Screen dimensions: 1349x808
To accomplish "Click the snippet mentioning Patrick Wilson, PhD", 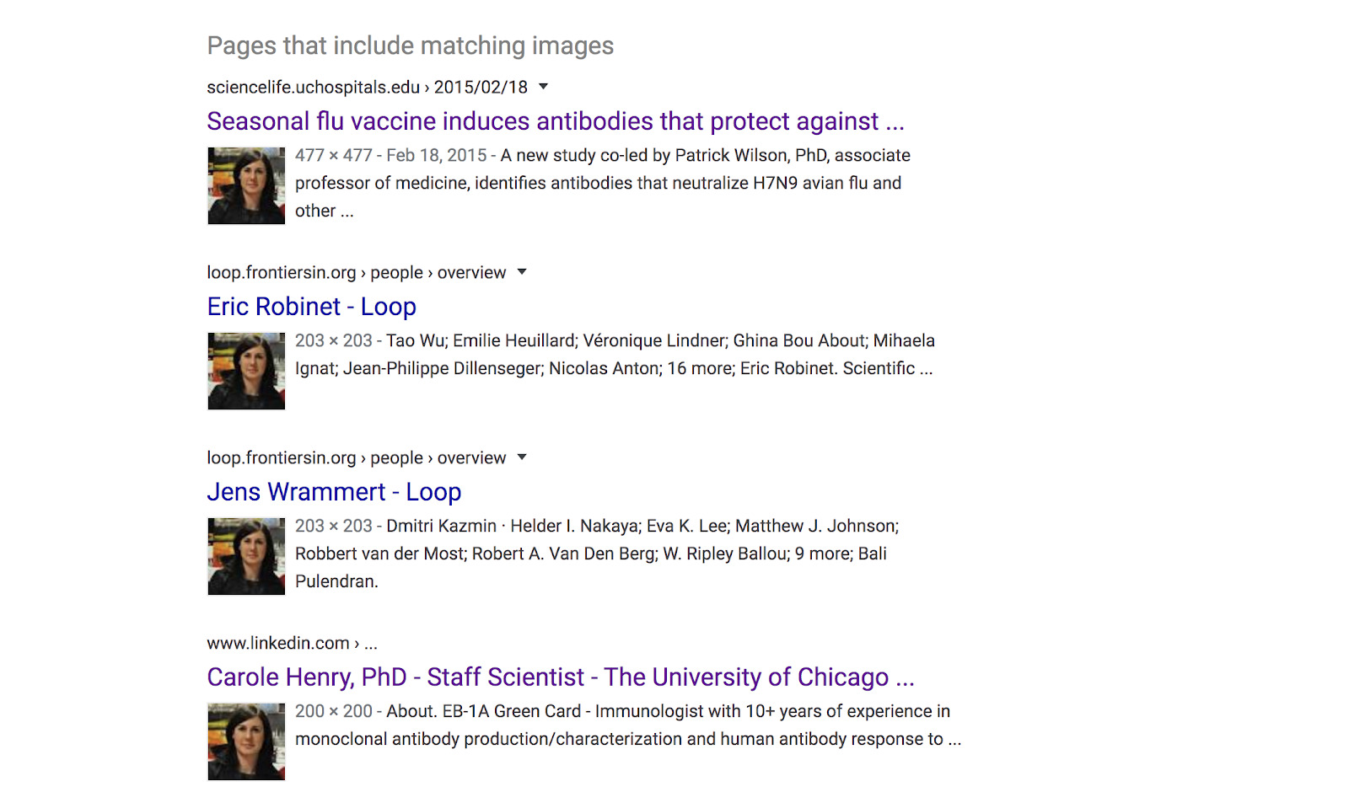I will (x=602, y=183).
